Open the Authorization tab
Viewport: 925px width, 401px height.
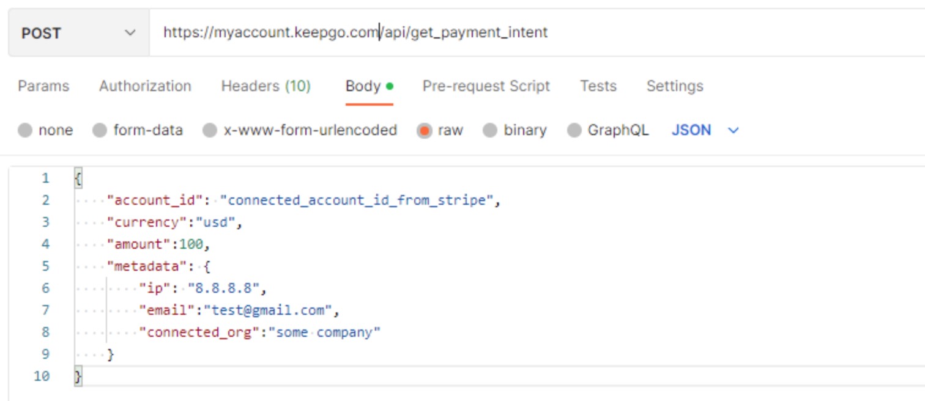tap(145, 86)
